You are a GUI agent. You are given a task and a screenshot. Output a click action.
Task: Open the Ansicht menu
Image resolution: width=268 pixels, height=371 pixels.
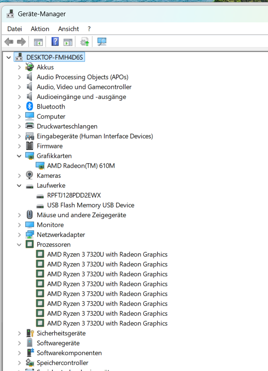click(x=68, y=29)
